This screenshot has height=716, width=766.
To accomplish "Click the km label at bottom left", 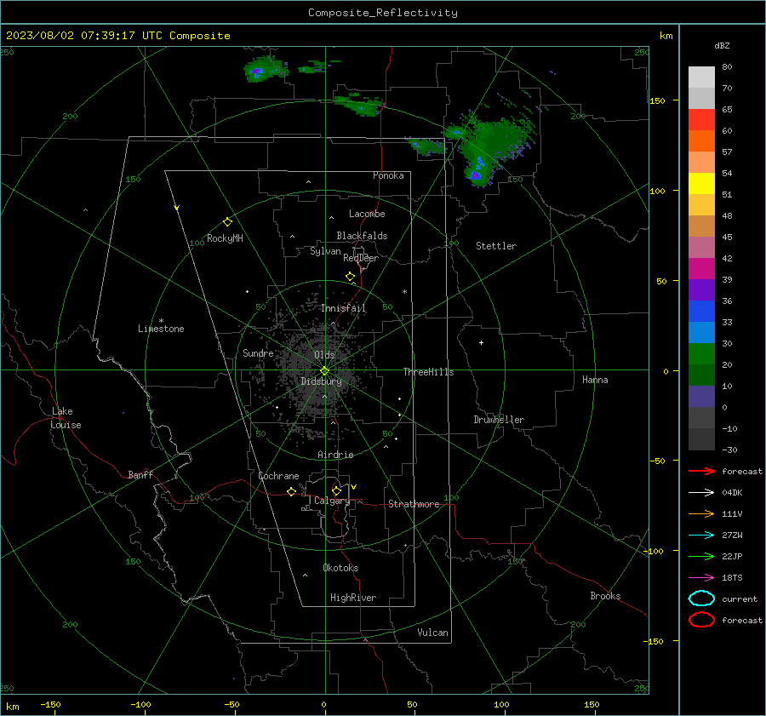I will tap(12, 707).
